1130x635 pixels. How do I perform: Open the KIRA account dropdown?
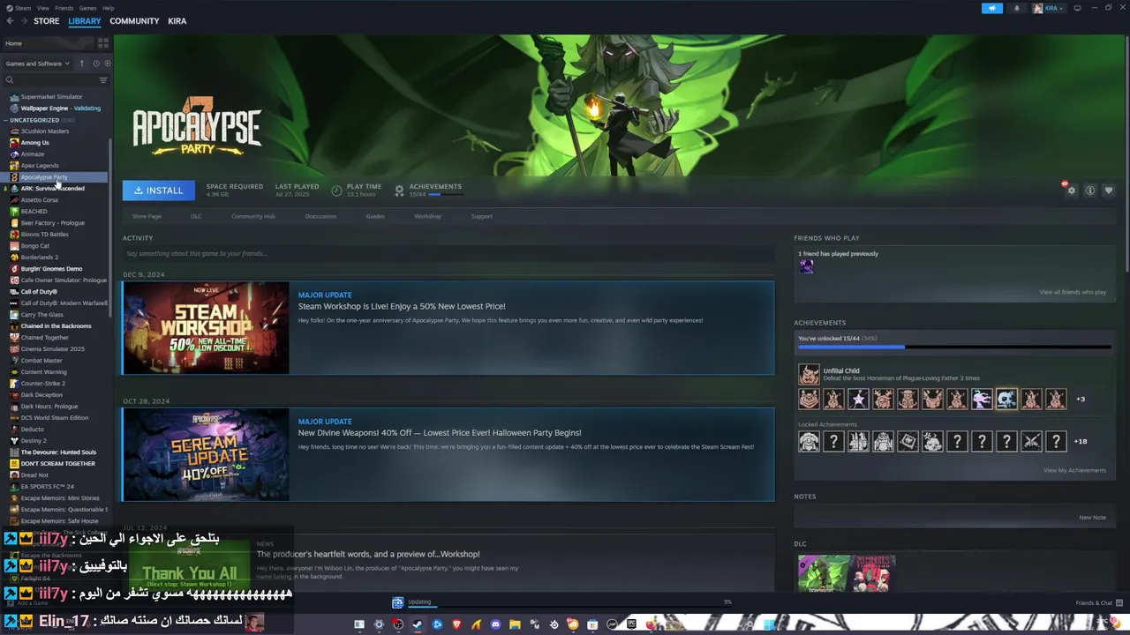[x=1049, y=8]
